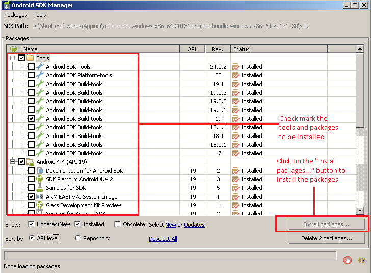Click the 24.0.2 revision cell
Image resolution: width=371 pixels, height=273 pixels.
(218, 67)
